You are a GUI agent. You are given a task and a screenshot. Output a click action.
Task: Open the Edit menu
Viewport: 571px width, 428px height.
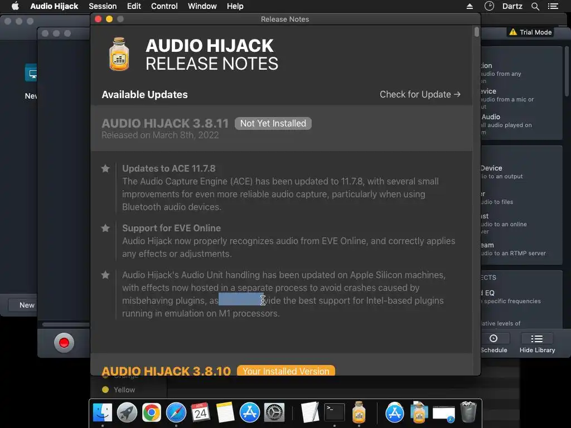coord(134,6)
